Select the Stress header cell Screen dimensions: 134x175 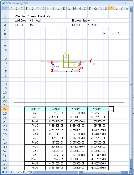(x=56, y=109)
